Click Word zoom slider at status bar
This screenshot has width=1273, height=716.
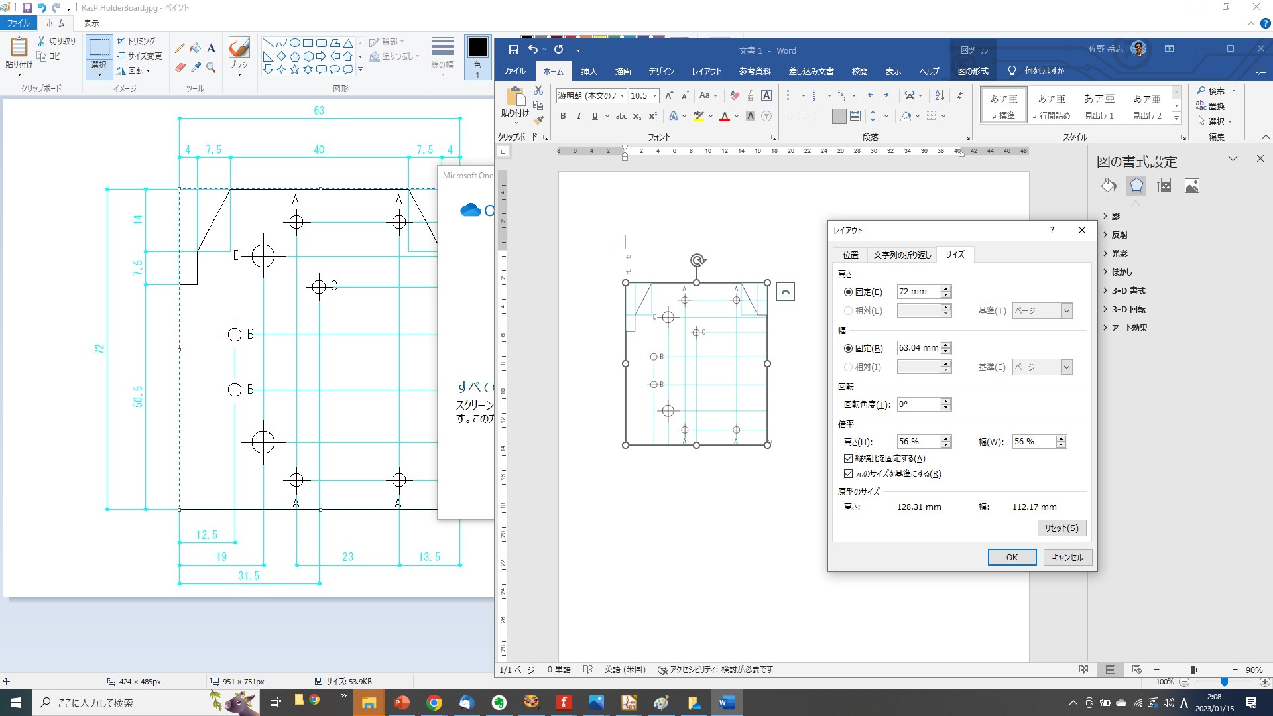(x=1193, y=670)
